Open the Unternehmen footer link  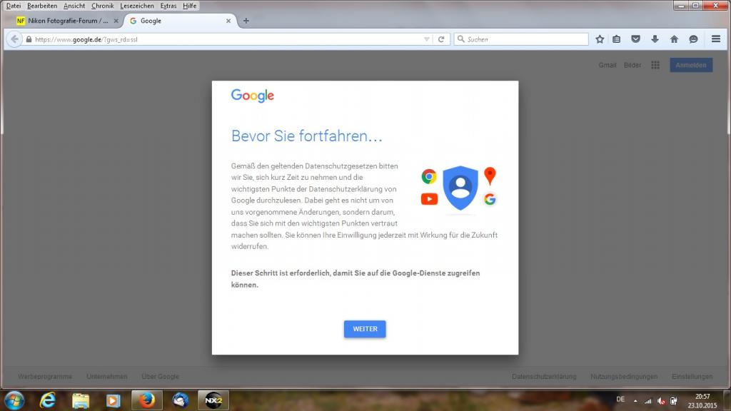click(107, 377)
